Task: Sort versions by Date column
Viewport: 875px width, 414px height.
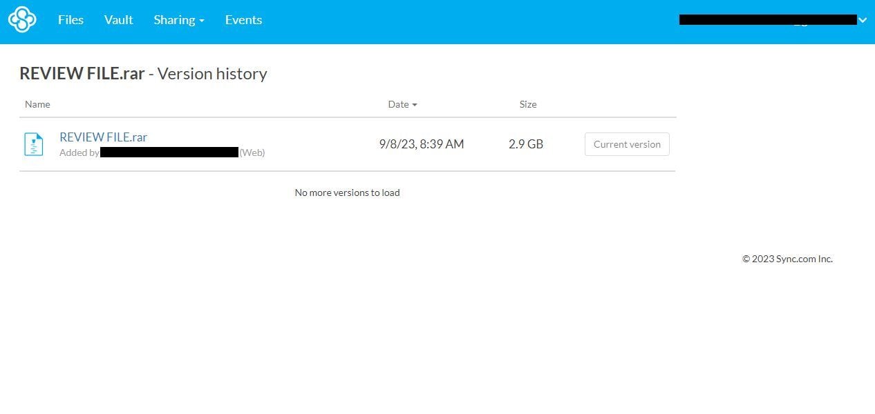Action: point(402,104)
